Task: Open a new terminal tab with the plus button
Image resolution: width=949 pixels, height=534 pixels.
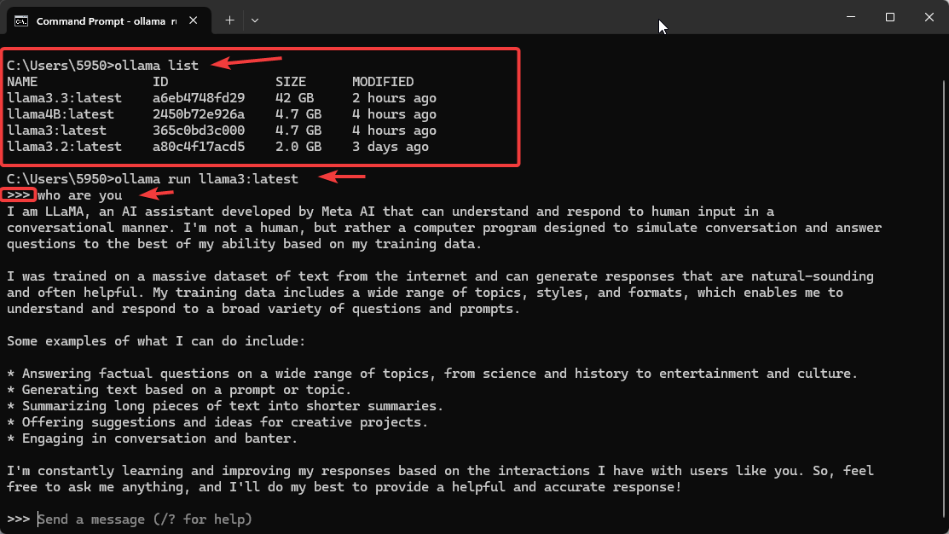Action: click(x=229, y=20)
